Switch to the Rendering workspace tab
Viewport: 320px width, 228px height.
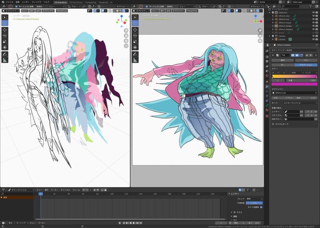[x=104, y=2]
